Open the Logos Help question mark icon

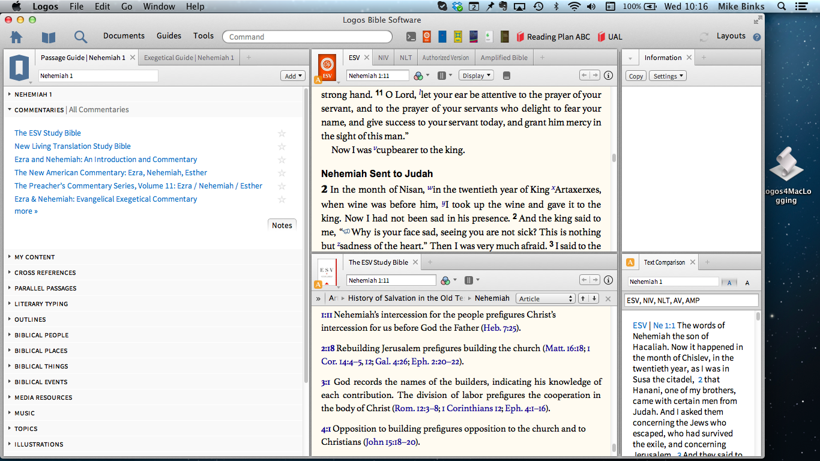pyautogui.click(x=757, y=37)
